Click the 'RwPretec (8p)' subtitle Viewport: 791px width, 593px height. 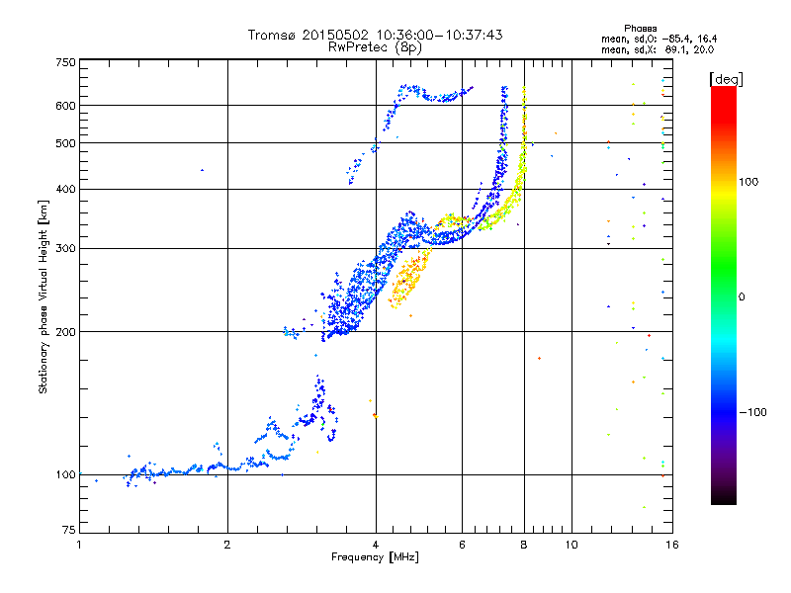click(x=375, y=47)
